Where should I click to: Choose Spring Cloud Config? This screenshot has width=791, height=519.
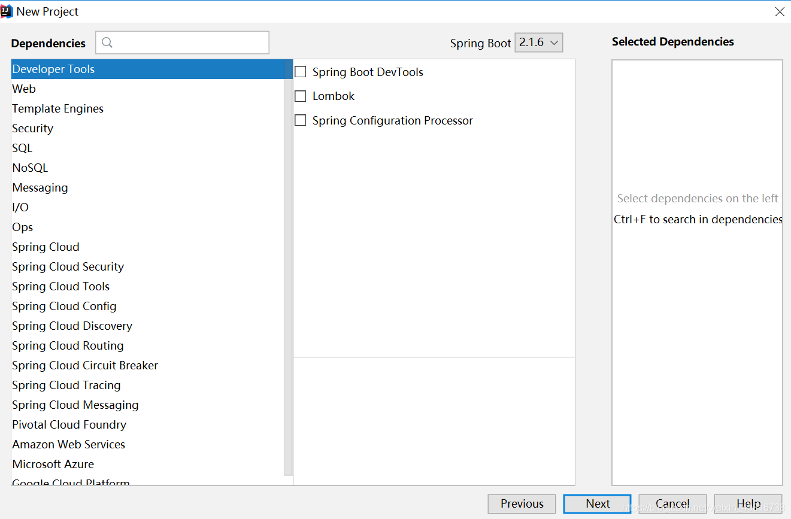click(x=148, y=306)
